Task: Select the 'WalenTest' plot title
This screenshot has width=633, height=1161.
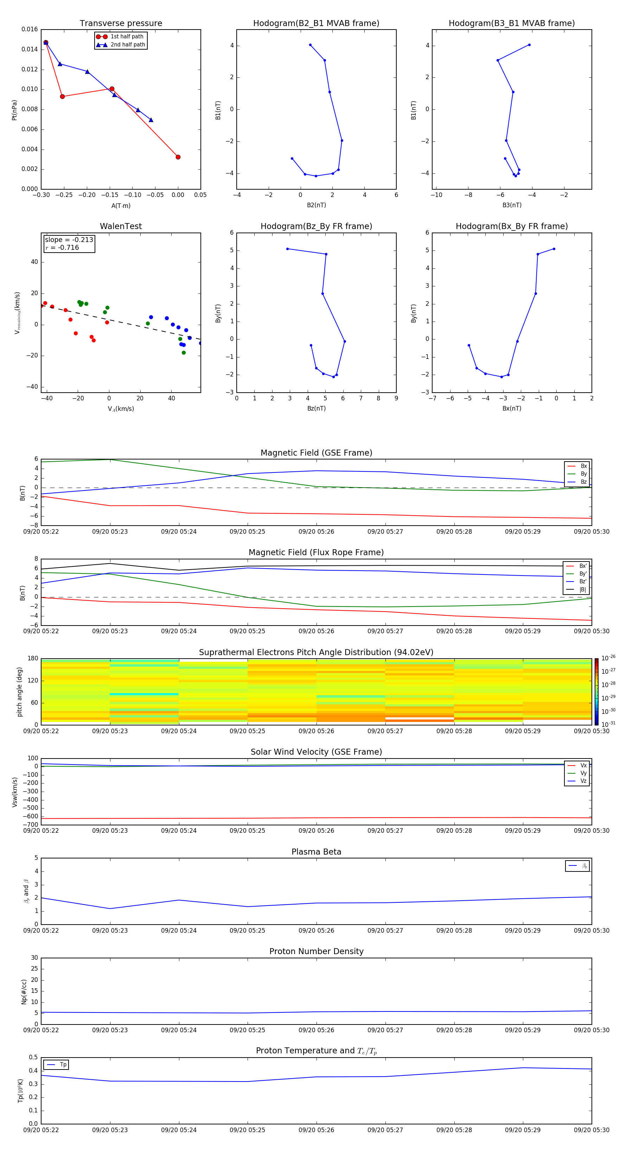Action: pos(121,226)
